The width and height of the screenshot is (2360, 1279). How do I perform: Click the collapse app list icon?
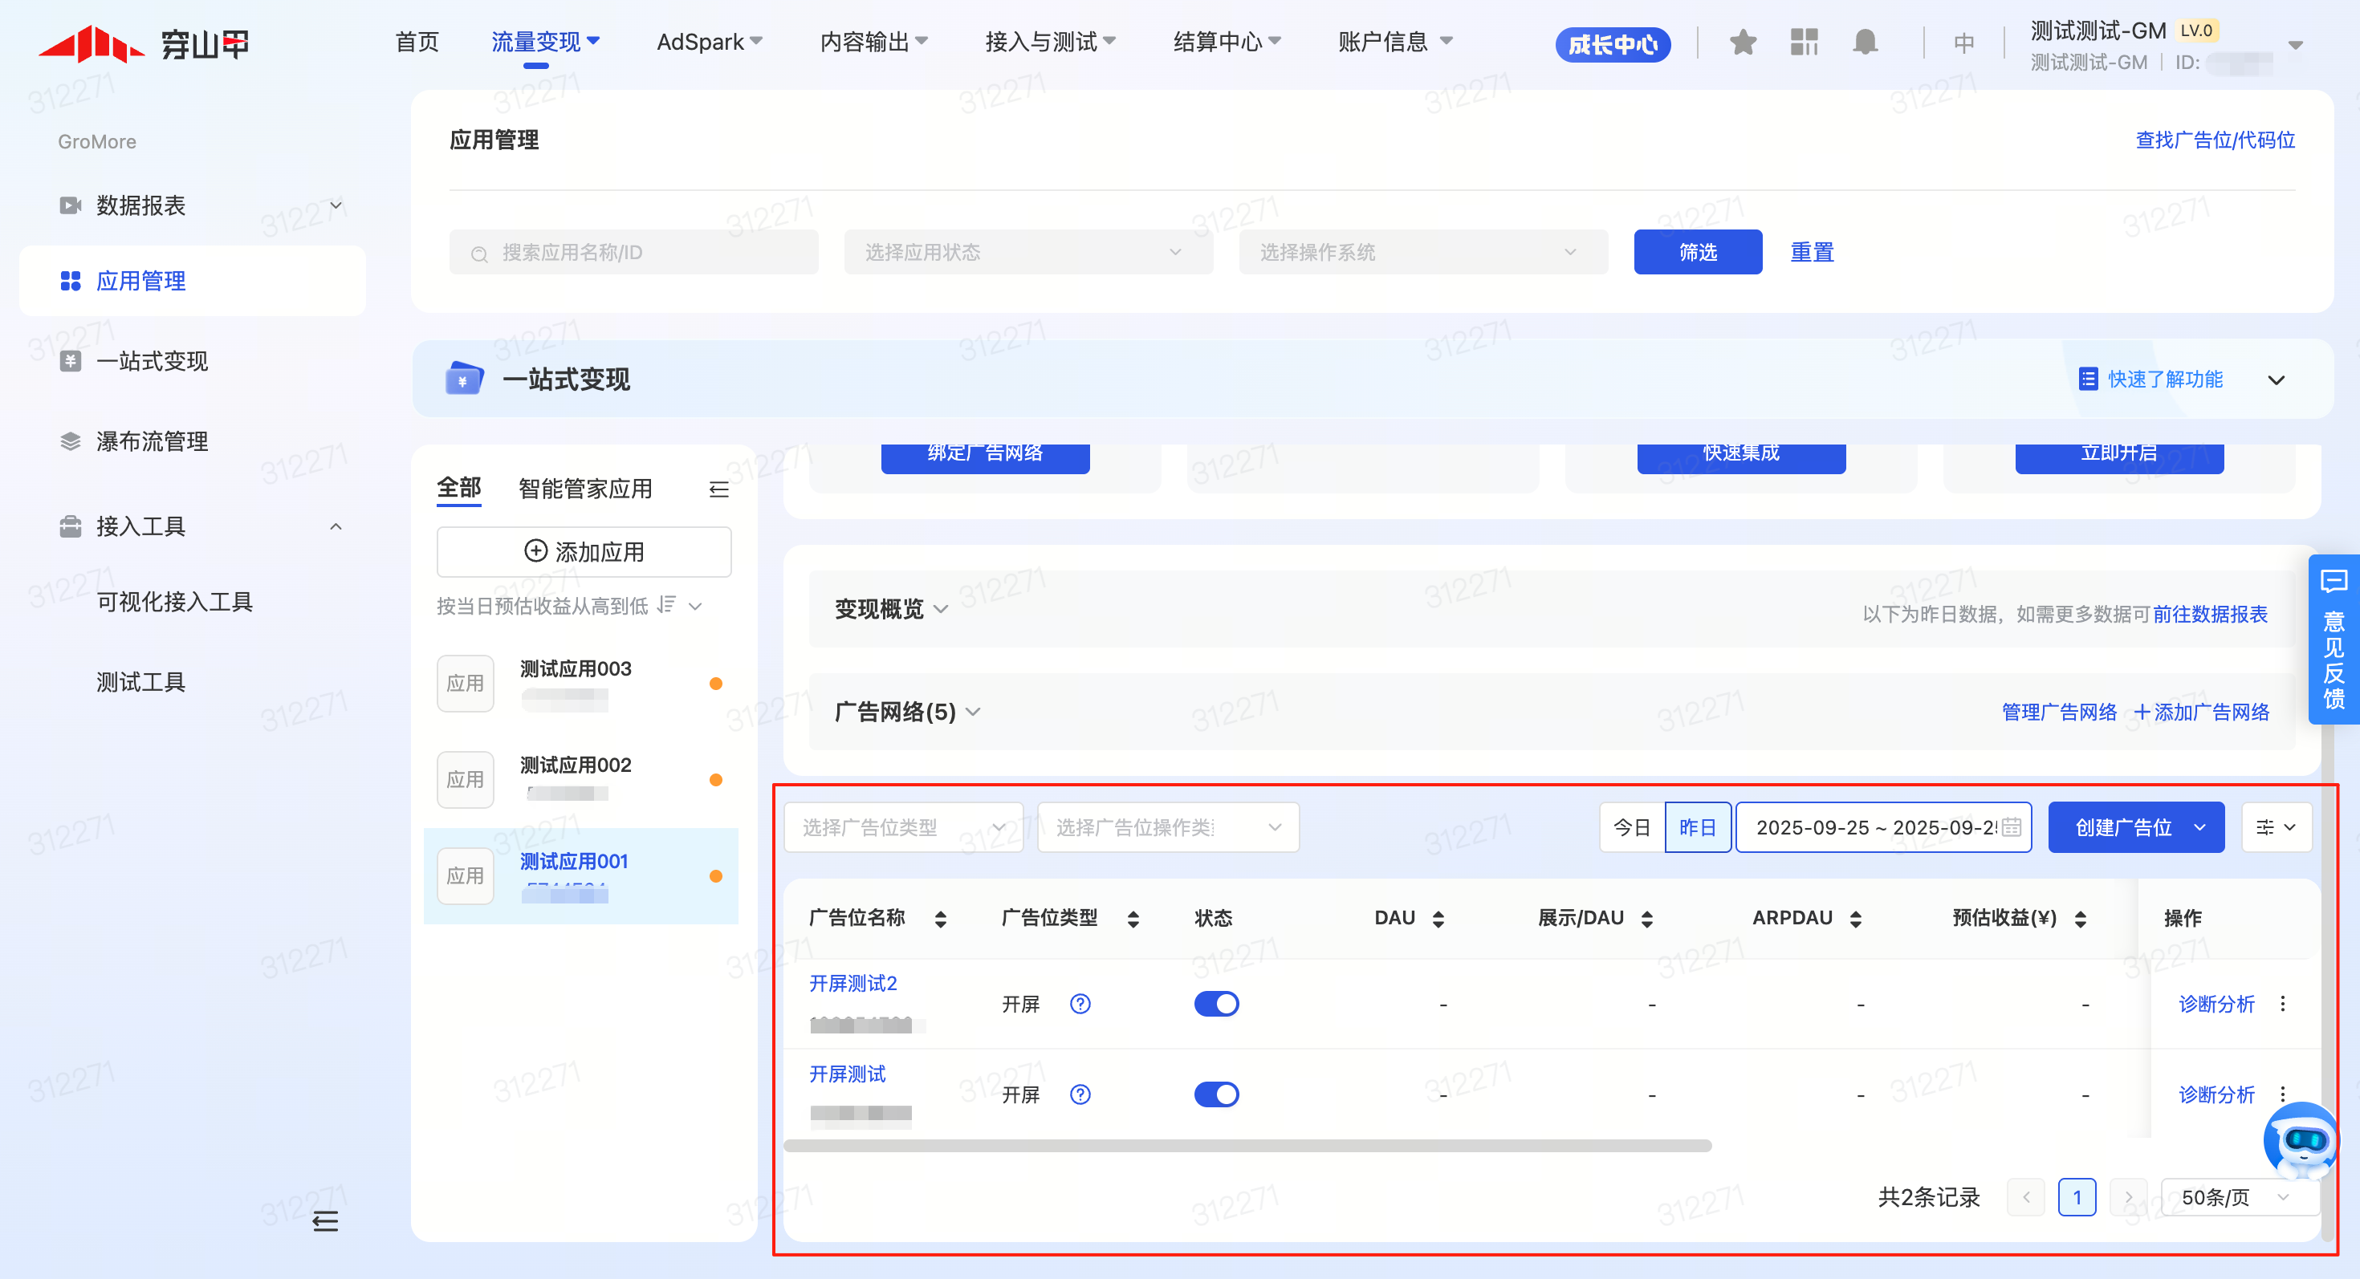point(719,489)
